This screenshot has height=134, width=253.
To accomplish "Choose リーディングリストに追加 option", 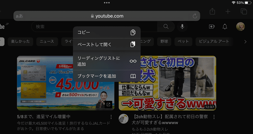I will 107,61.
